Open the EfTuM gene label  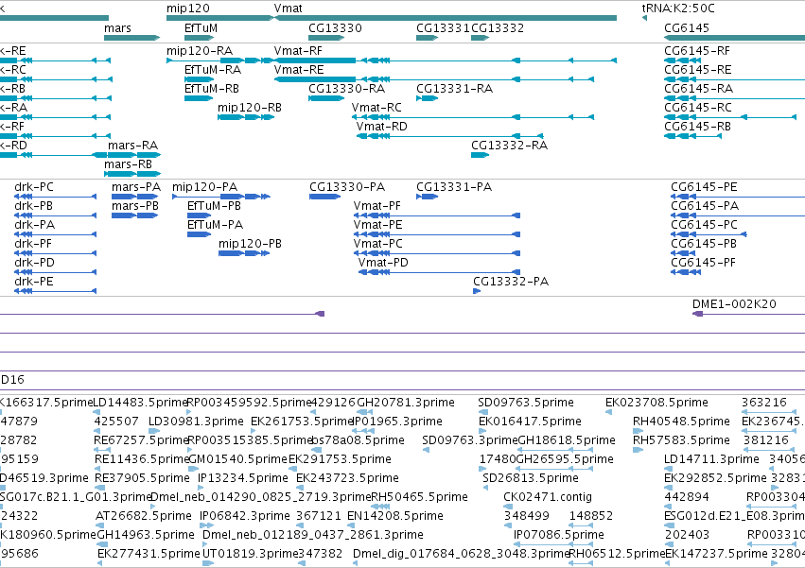tap(201, 28)
